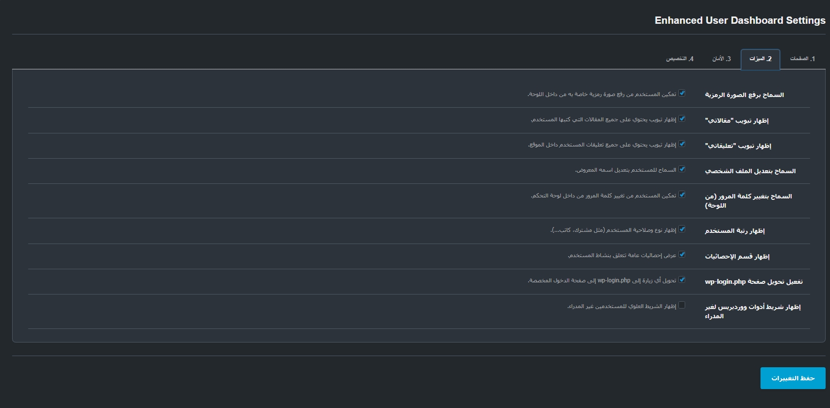This screenshot has width=830, height=408.
Task: Toggle the profile editing (تعديل الملف الشخصي) checkbox
Action: pyautogui.click(x=682, y=169)
